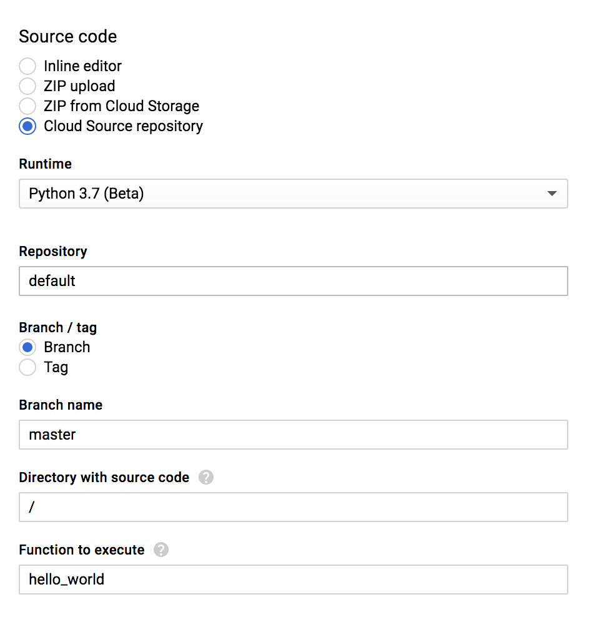
Task: Click the ZIP from Cloud Storage label
Action: coord(121,106)
